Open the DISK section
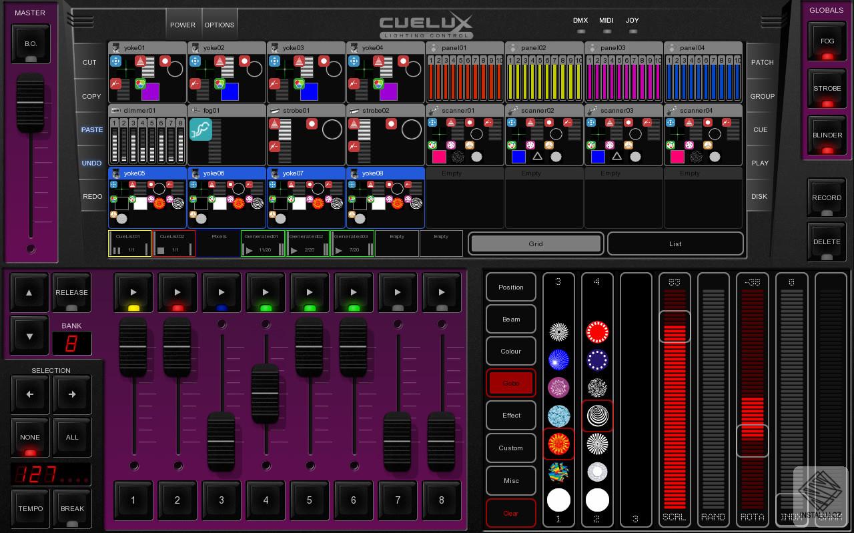This screenshot has height=533, width=854. click(x=759, y=197)
